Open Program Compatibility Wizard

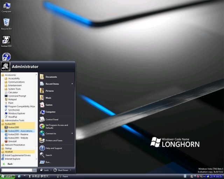coord(20,107)
